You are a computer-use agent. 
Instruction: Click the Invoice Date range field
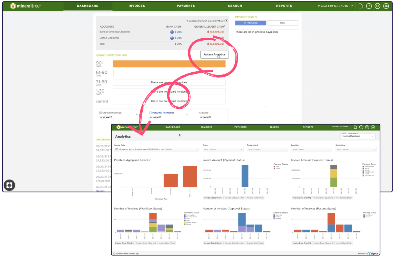tap(156, 149)
